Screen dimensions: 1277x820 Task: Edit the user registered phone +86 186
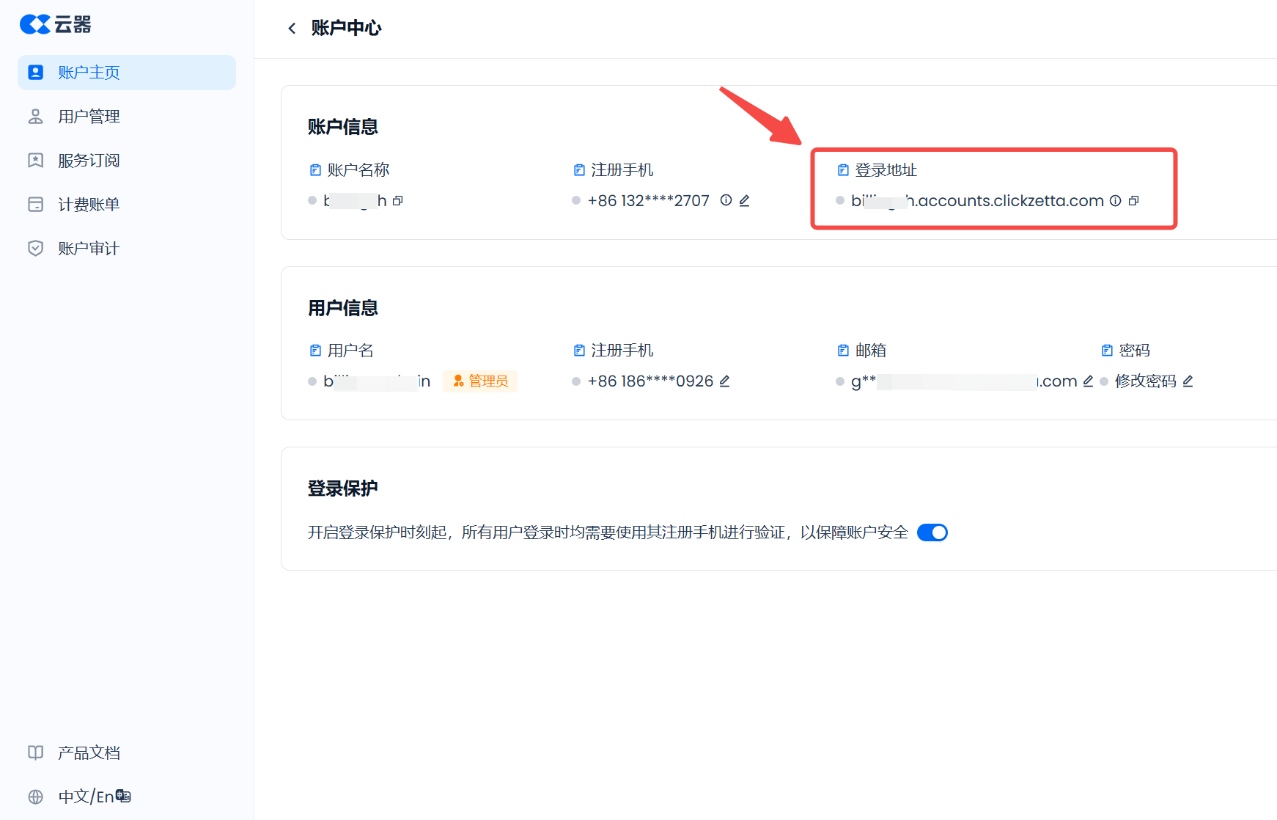(724, 381)
